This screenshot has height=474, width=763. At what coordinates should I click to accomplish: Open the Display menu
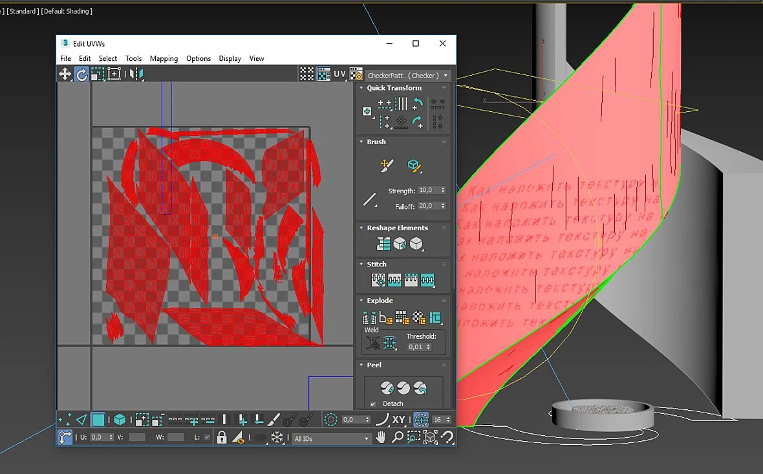[x=230, y=58]
